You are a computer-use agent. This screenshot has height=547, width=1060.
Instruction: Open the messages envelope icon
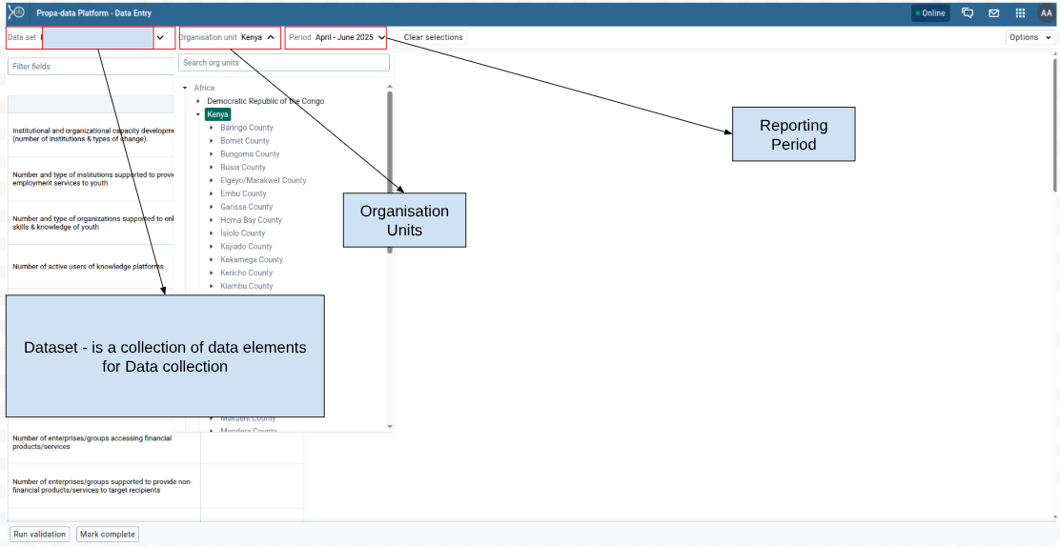993,13
